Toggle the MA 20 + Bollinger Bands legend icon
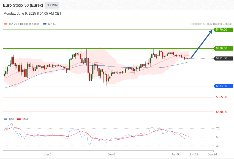This screenshot has width=234, height=159. coord(5,24)
